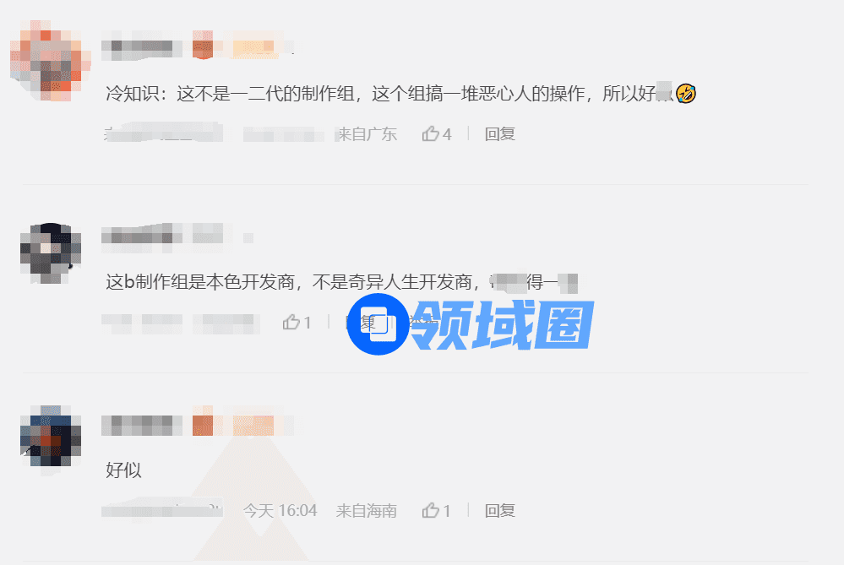Like the comment starting with 冷知识
Screen dimensions: 844x565
437,133
